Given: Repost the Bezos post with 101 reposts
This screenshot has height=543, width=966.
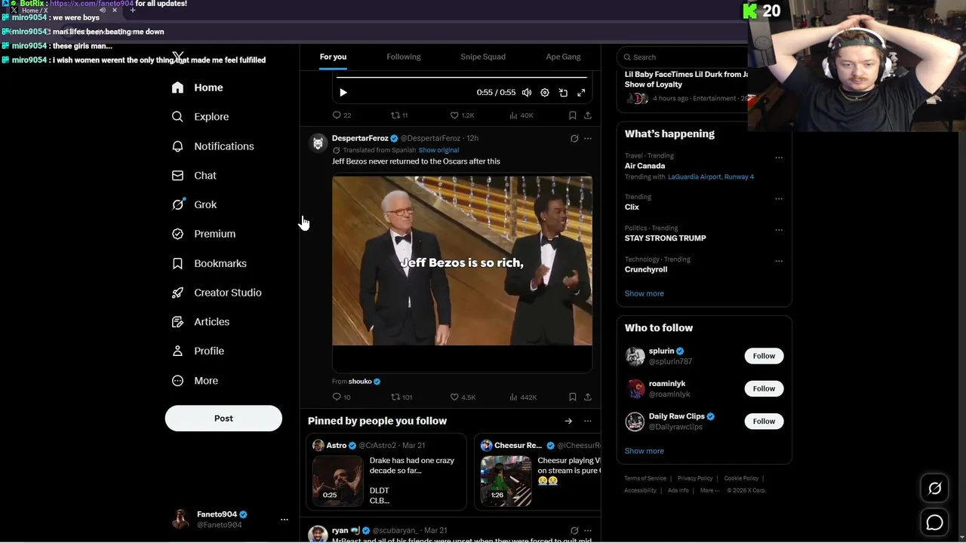Looking at the screenshot, I should click(401, 397).
